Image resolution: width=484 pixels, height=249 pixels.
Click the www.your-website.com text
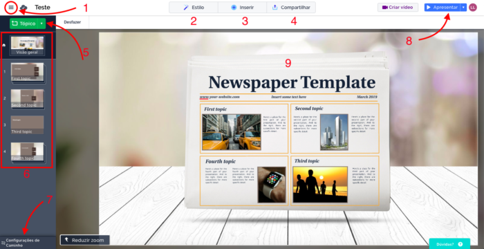[219, 97]
